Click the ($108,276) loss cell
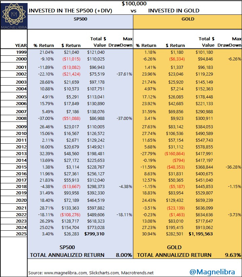This screenshot has height=277, width=242. [70, 215]
